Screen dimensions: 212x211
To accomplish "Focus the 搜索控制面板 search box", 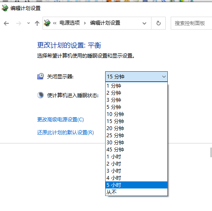I will pos(192,23).
